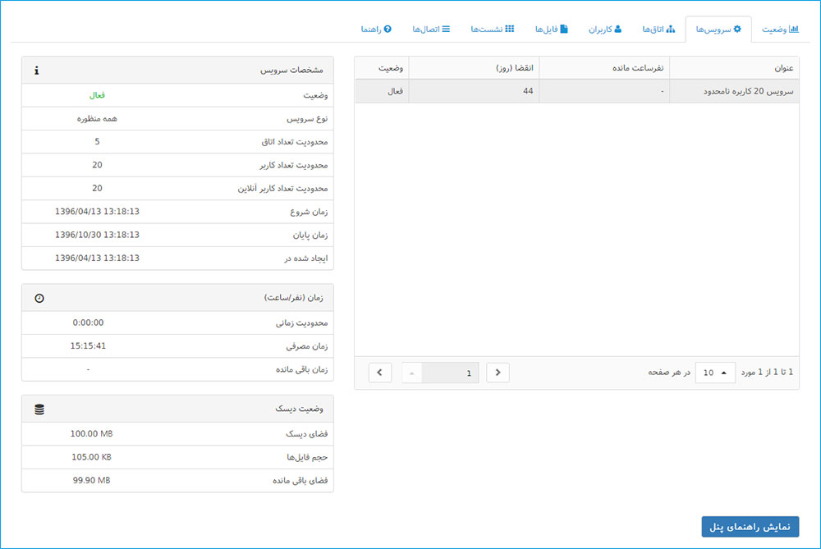821x549 pixels.
Task: Click the files size value 105.00 KB
Action: pos(92,457)
